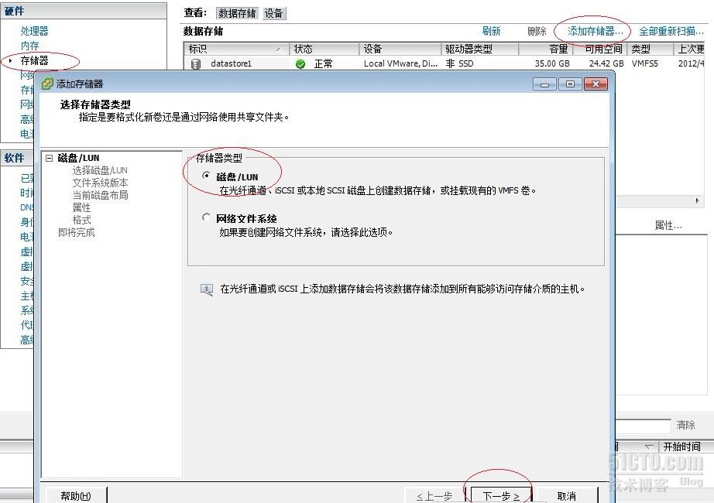Open the 属性... link in background
714x503 pixels.
pyautogui.click(x=668, y=225)
